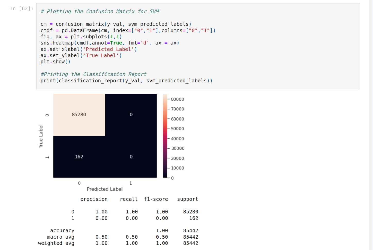The height and width of the screenshot is (250, 373).
Task: Click heatmap cell showing 162
Action: [79, 157]
